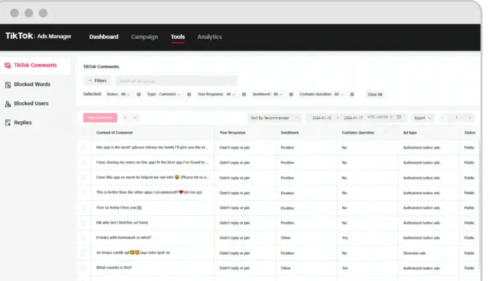
Task: Click "Yes" in the "What country is this?" row
Action: pyautogui.click(x=345, y=268)
